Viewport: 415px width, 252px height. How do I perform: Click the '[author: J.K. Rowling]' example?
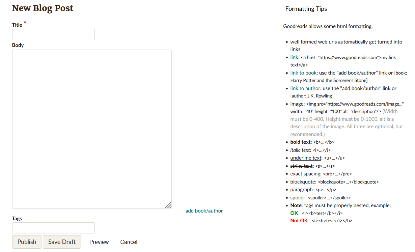[x=312, y=96]
